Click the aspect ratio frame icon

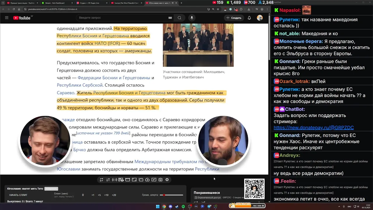point(134,180)
